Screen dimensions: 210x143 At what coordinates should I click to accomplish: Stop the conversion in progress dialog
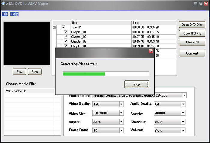click(136, 84)
